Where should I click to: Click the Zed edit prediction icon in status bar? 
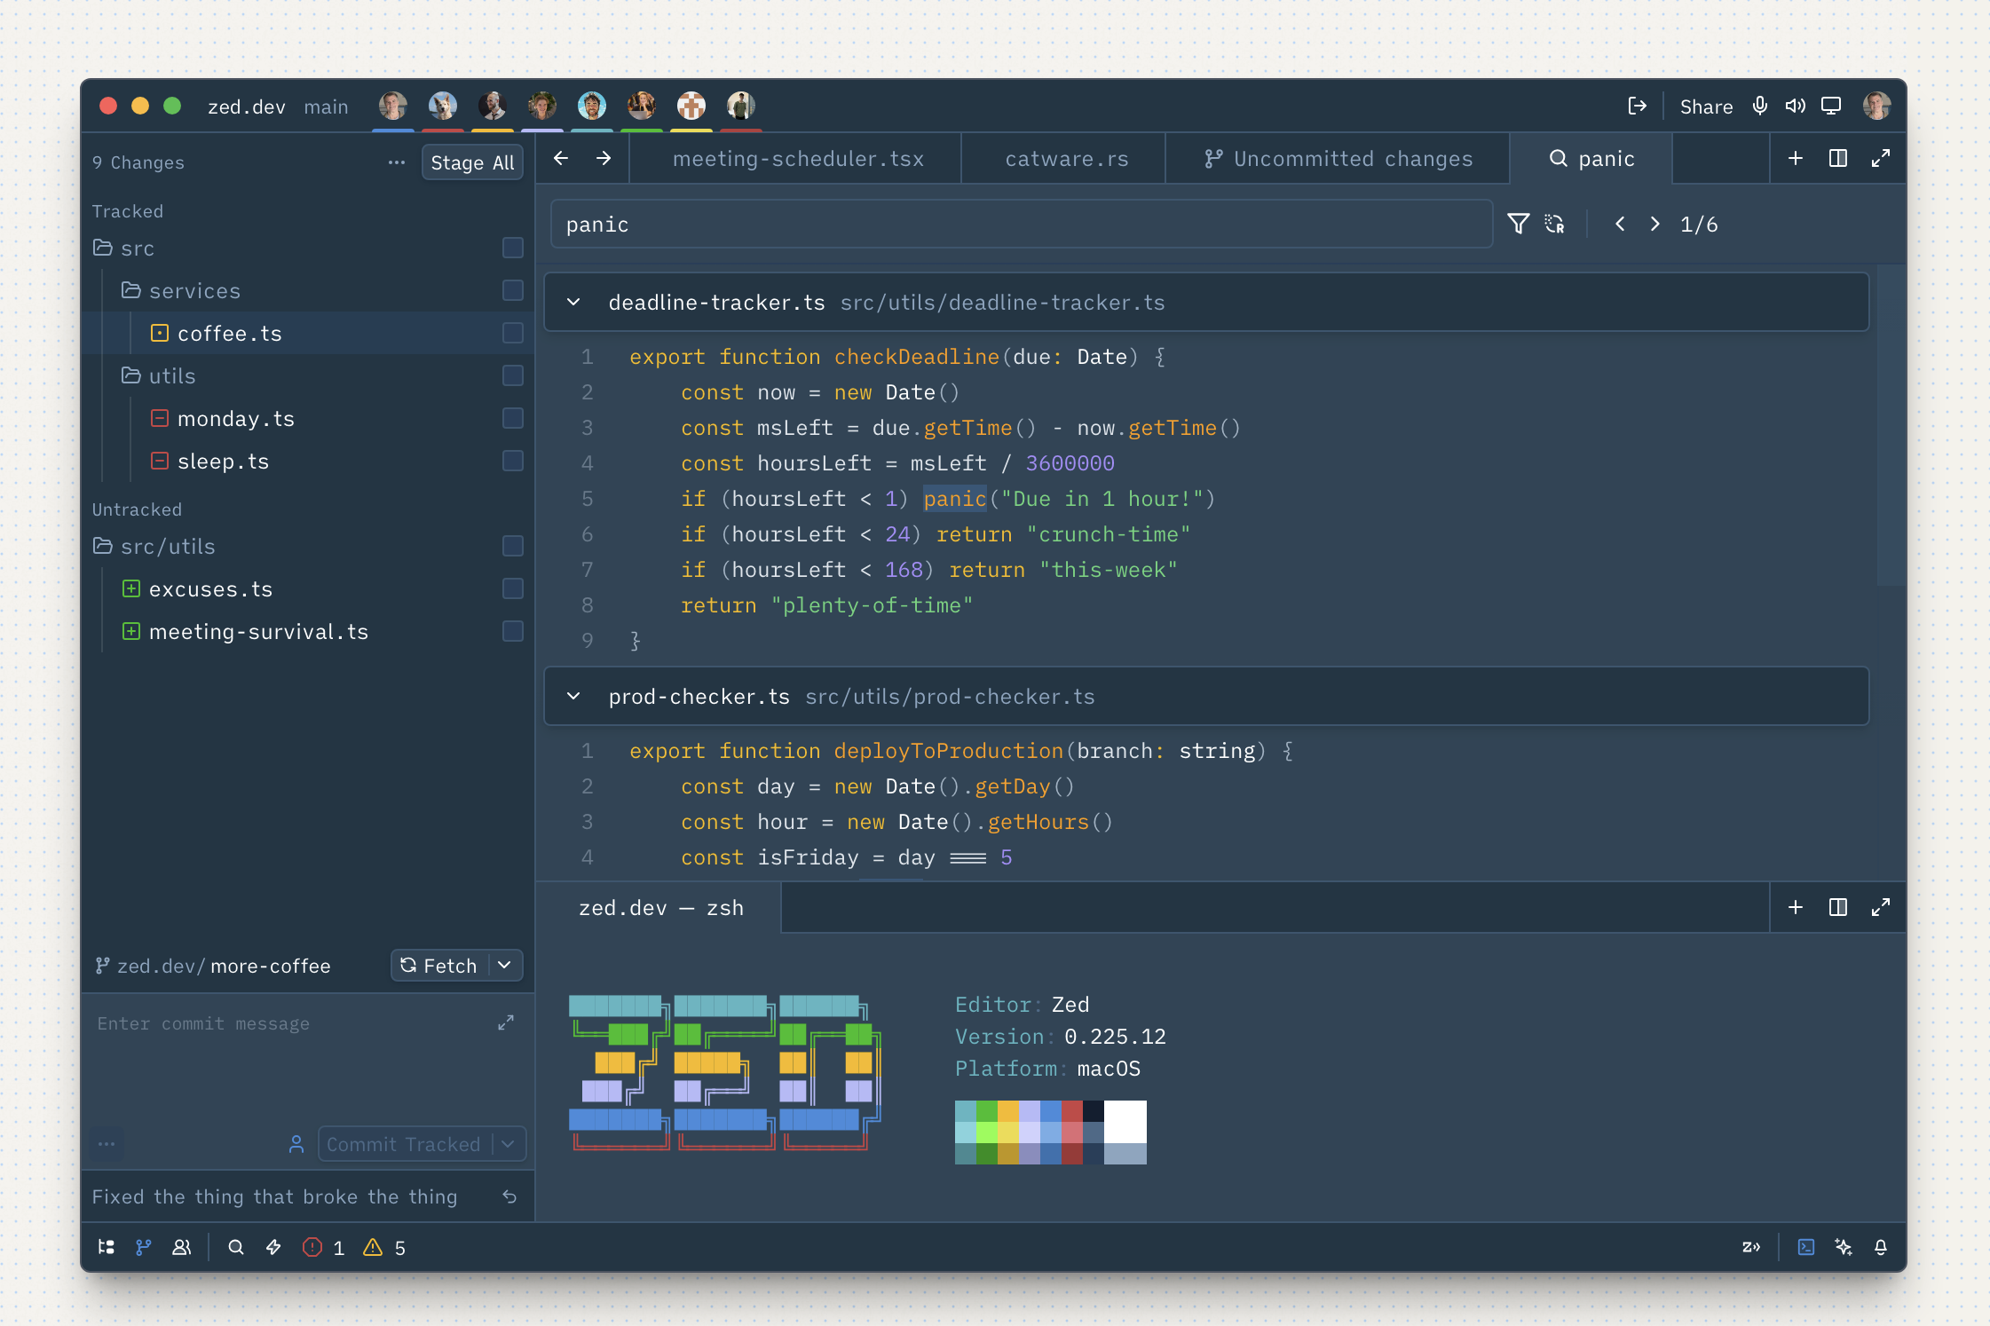[1751, 1247]
